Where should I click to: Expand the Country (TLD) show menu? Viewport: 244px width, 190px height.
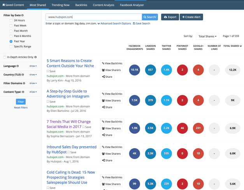tap(33, 75)
